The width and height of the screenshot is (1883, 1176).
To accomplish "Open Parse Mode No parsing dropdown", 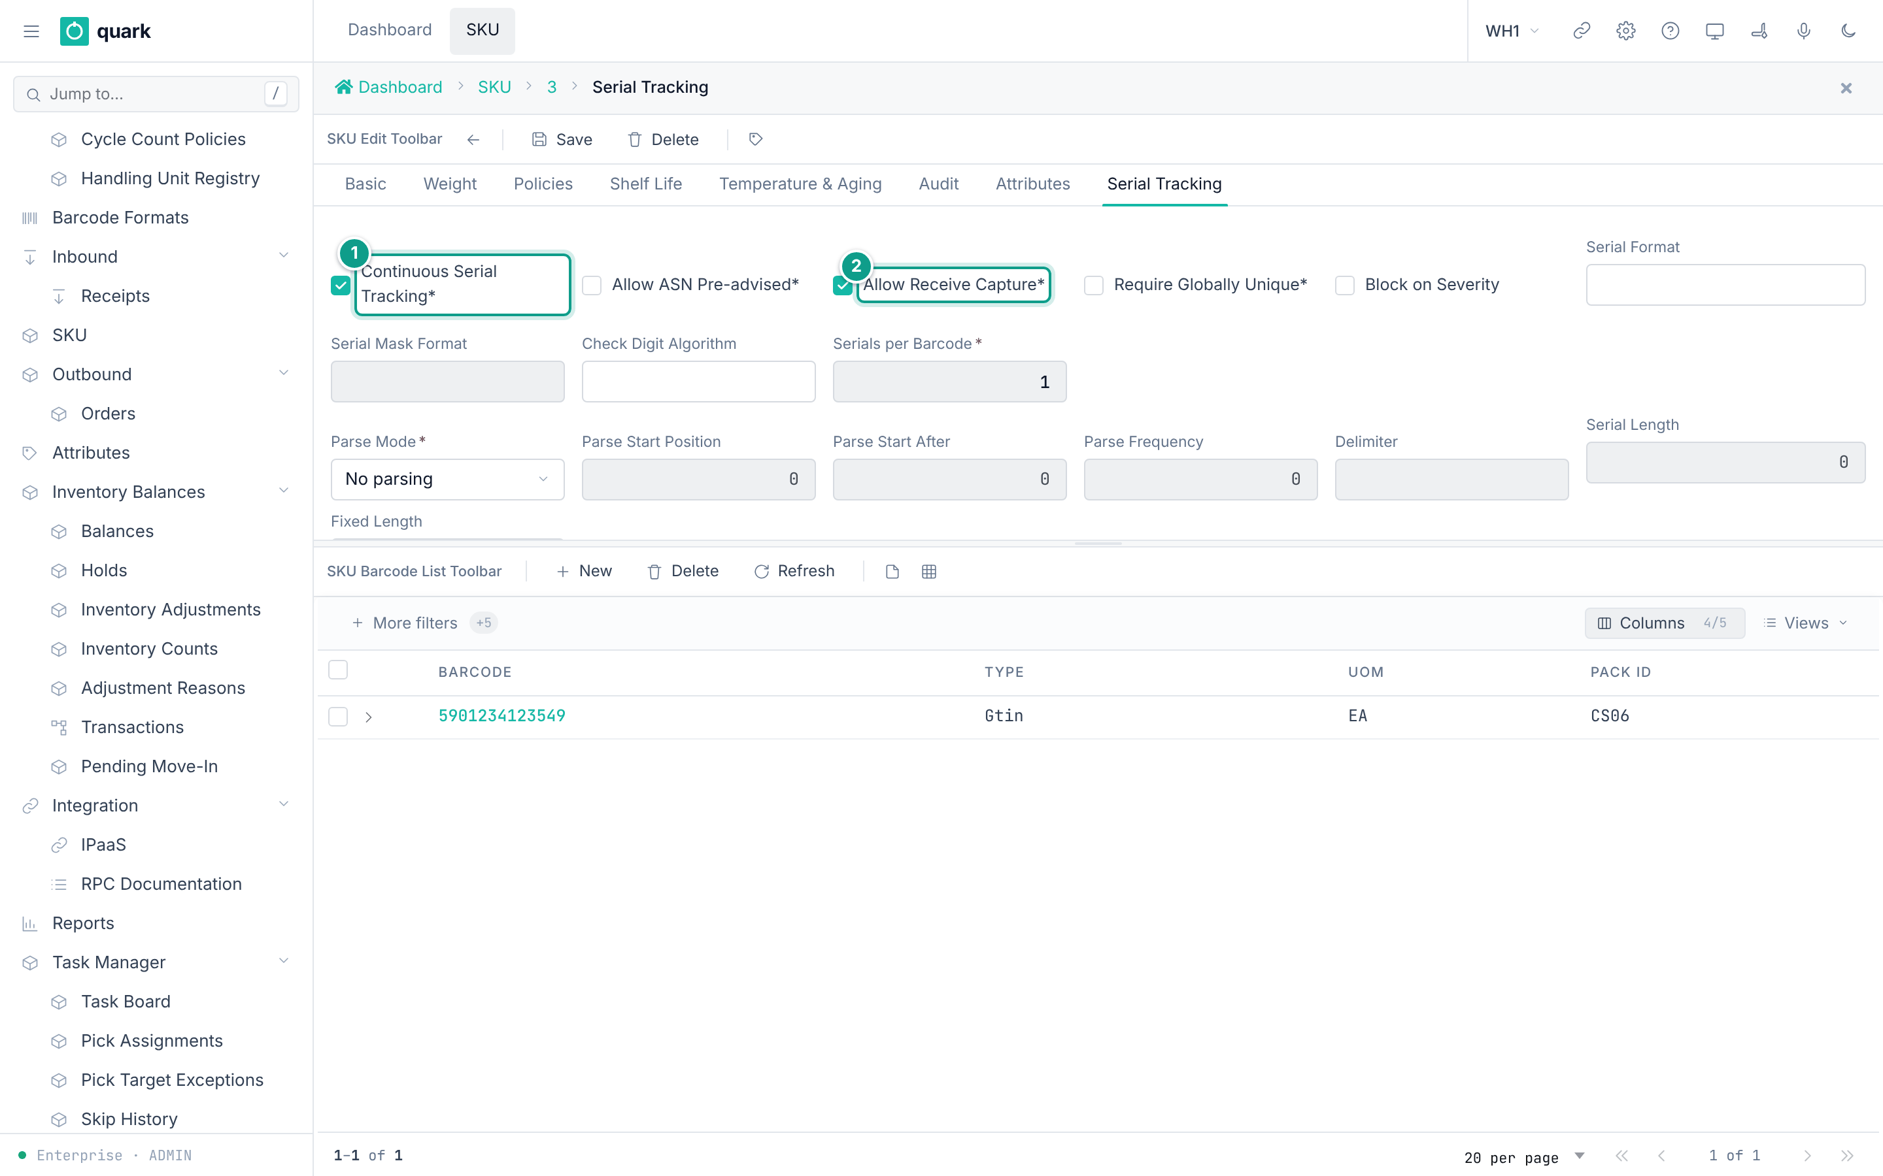I will click(447, 479).
